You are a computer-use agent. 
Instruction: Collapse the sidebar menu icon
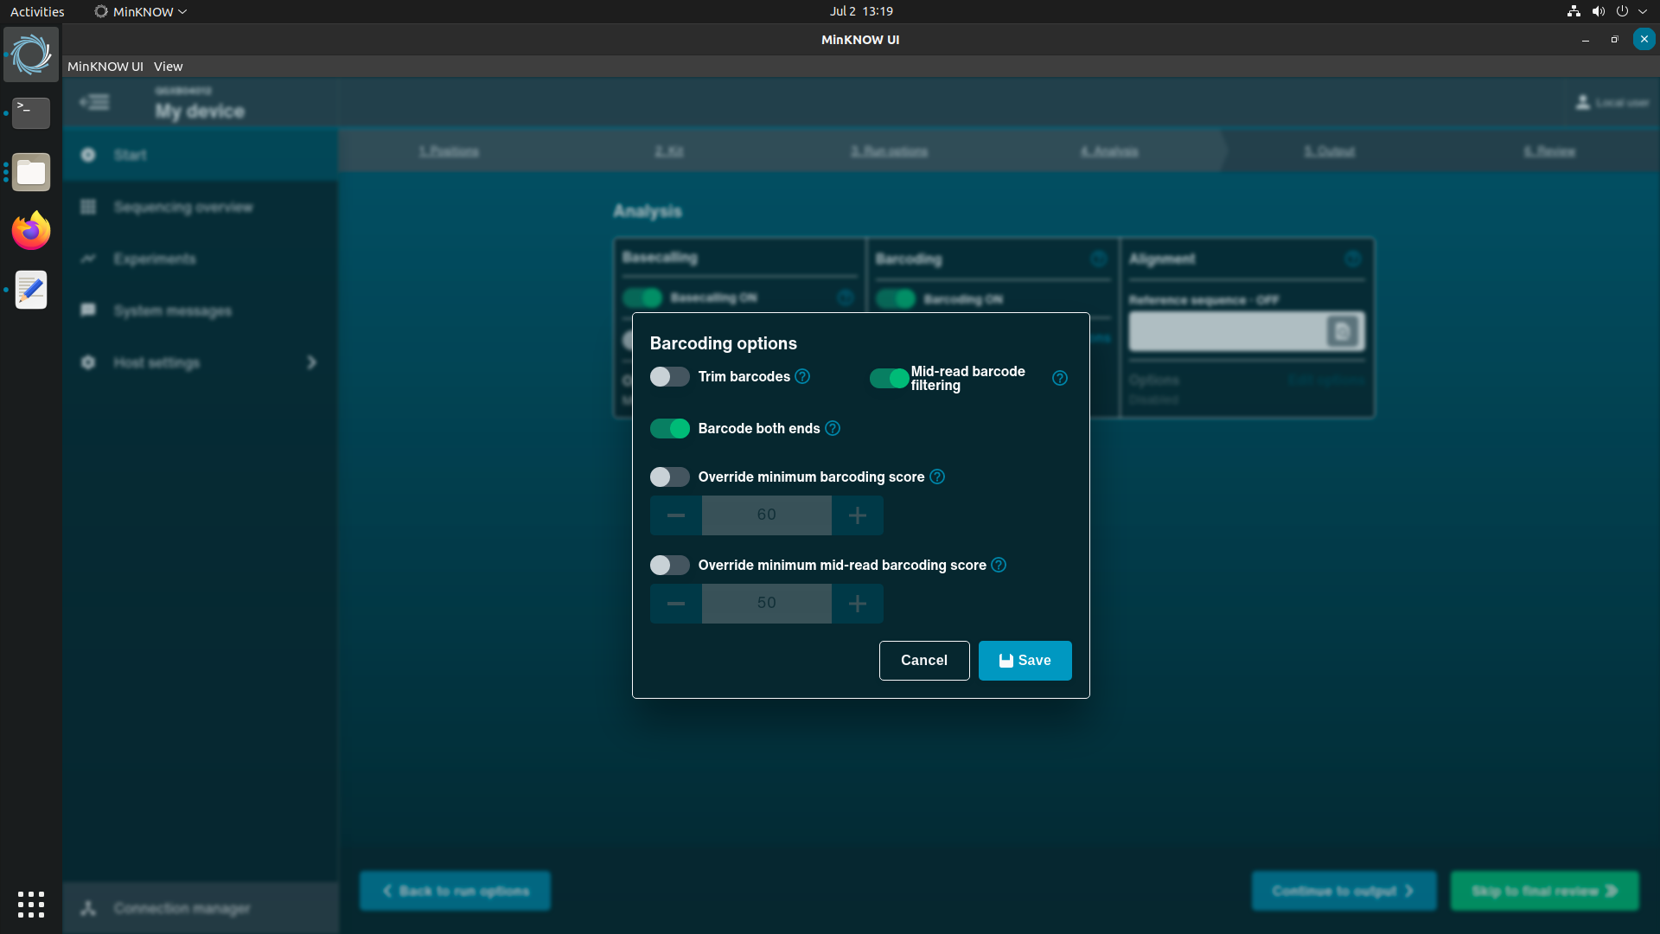point(94,103)
